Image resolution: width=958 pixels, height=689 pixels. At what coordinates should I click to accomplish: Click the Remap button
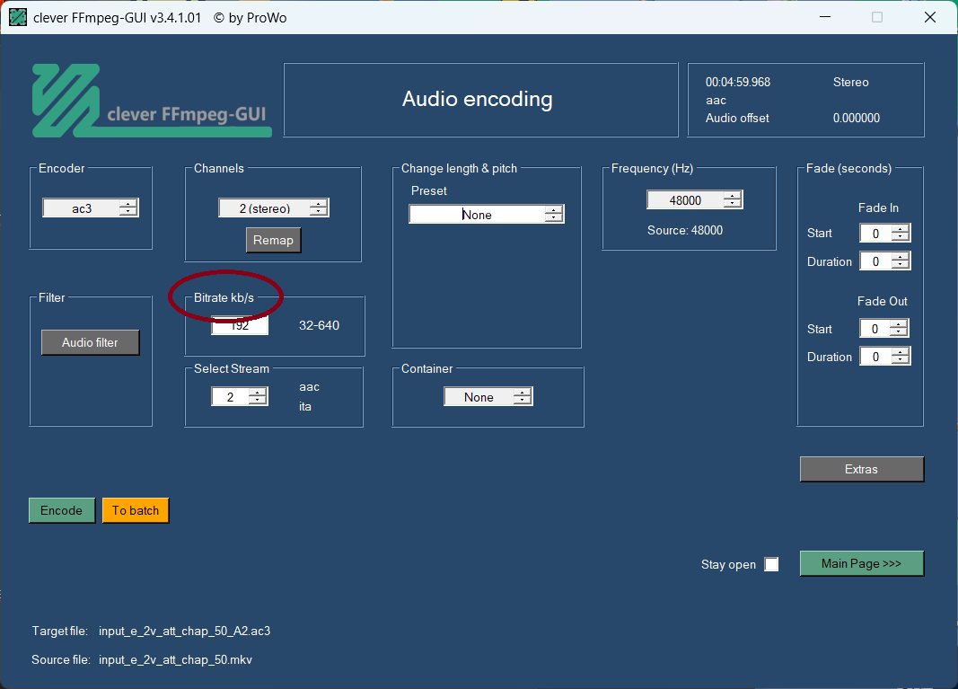273,240
